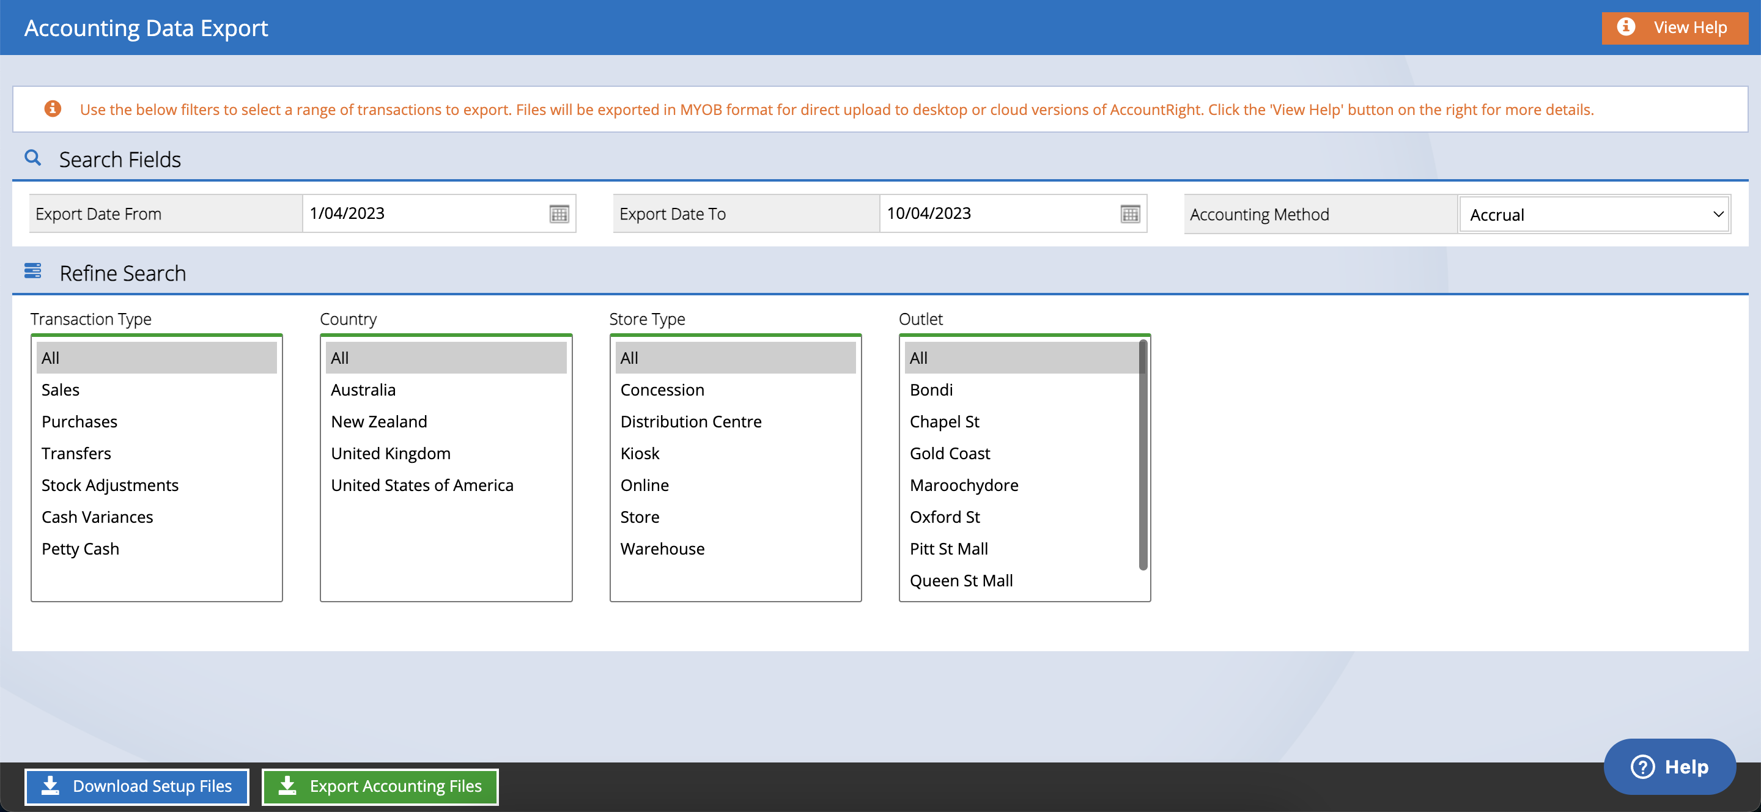Select All in Store Type list
This screenshot has width=1761, height=812.
(736, 358)
